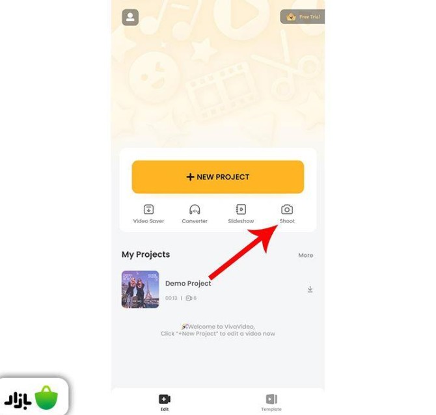Image resolution: width=436 pixels, height=415 pixels.
Task: Click the Video Saver label
Action: 148,221
